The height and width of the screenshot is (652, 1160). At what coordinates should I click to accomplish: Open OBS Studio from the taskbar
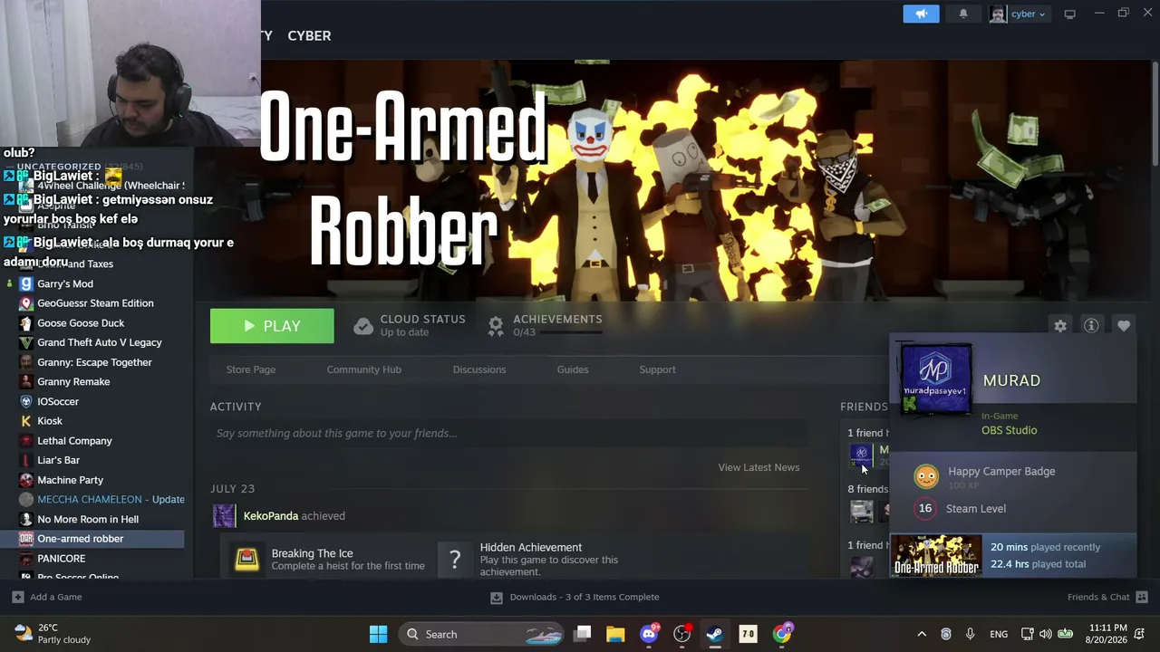pos(681,634)
